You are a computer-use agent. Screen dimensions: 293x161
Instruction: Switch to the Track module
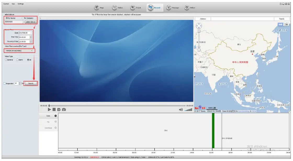coord(136,8)
